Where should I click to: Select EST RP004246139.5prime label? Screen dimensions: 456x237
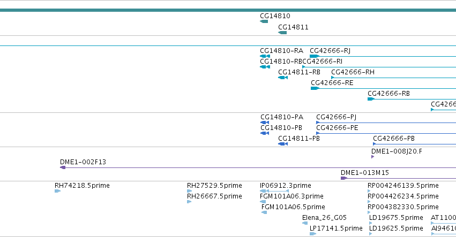[403, 186]
